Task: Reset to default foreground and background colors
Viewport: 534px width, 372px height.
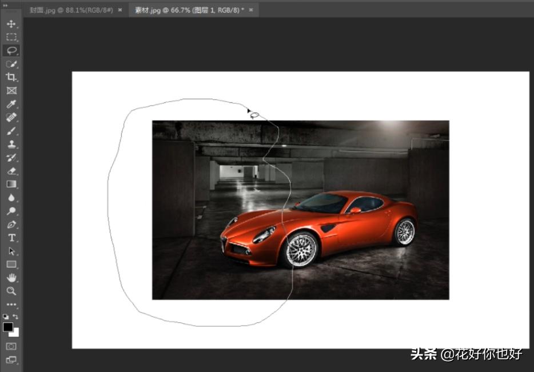Action: [6, 317]
